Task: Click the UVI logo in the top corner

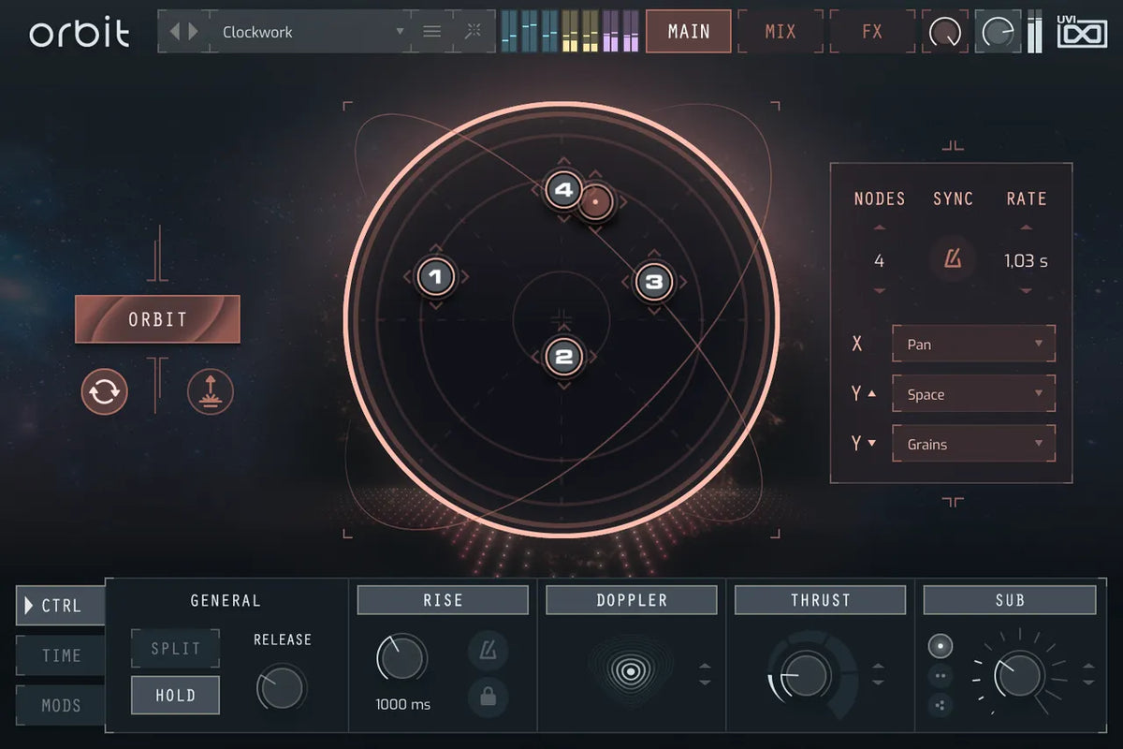Action: pyautogui.click(x=1081, y=30)
